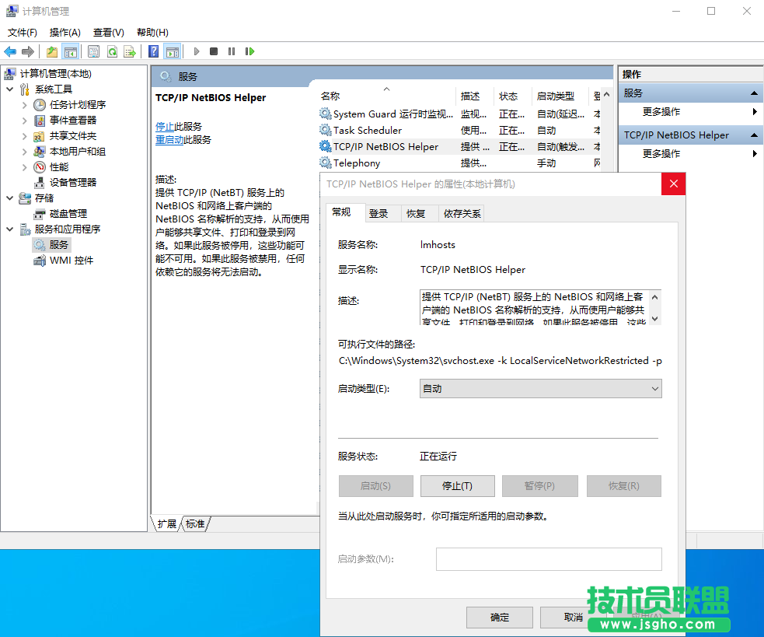Select WMI 控件 node
Viewport: 764px width, 637px height.
click(71, 260)
